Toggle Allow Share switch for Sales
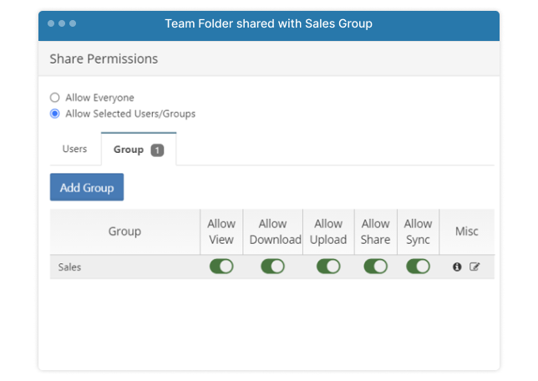Image resolution: width=538 pixels, height=381 pixels. point(376,267)
